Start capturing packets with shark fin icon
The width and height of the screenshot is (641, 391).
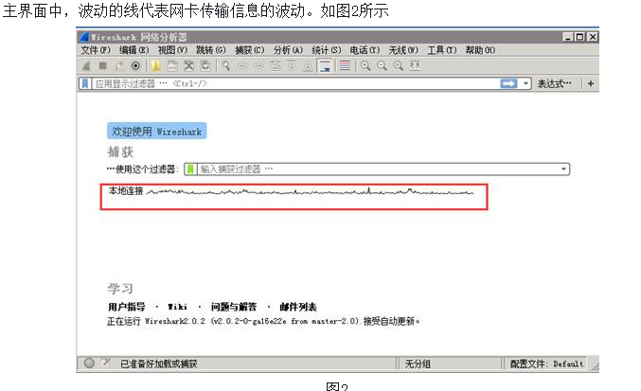coord(86,65)
